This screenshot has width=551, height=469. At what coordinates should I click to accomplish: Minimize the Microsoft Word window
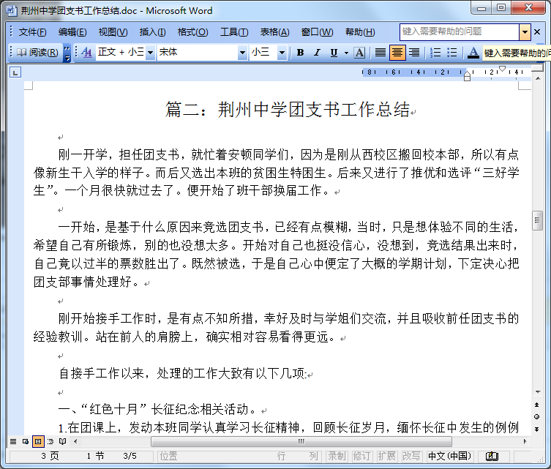[x=481, y=8]
